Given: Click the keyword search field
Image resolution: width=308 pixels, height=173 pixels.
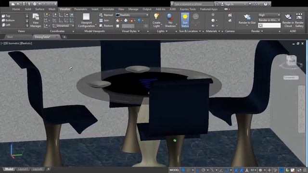Looking at the screenshot, I should pos(193,4).
